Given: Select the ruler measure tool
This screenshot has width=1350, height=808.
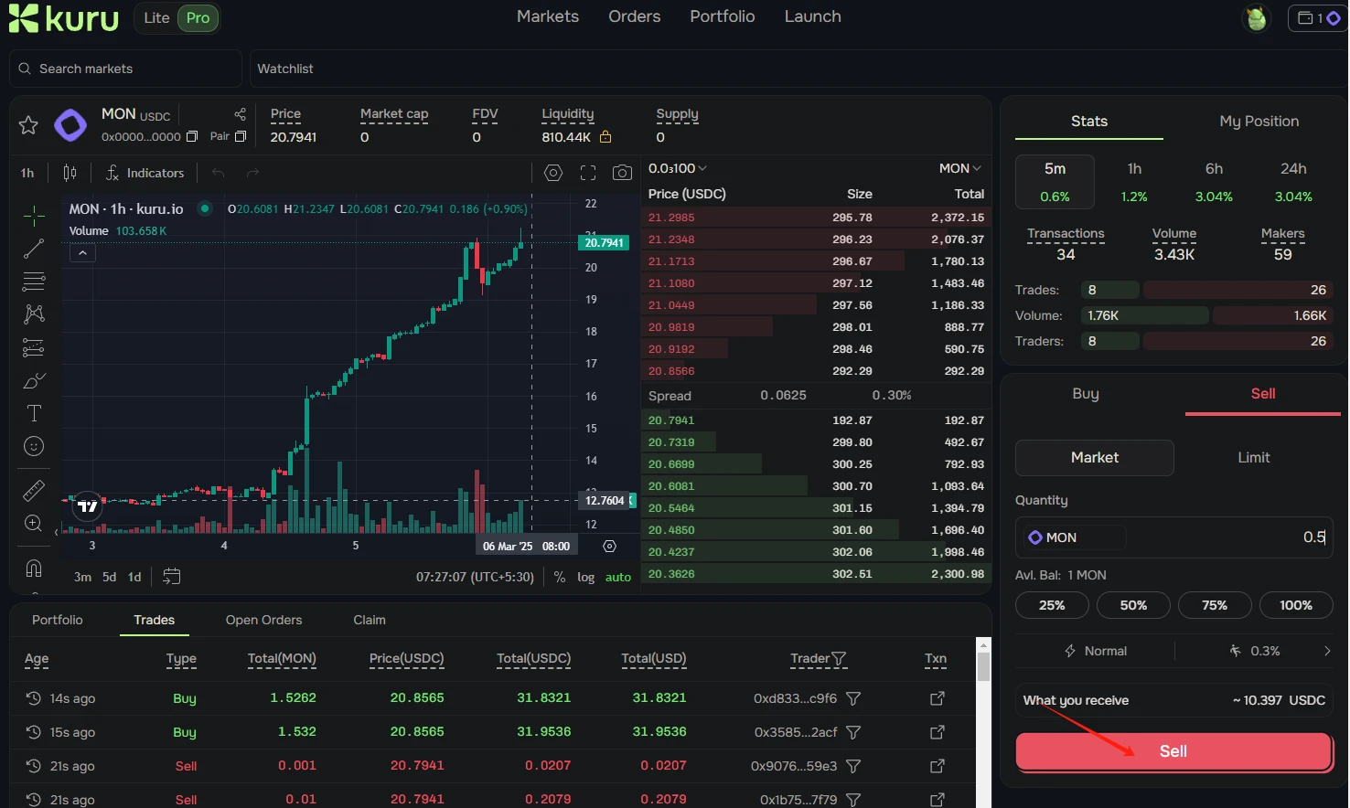Looking at the screenshot, I should pos(34,491).
